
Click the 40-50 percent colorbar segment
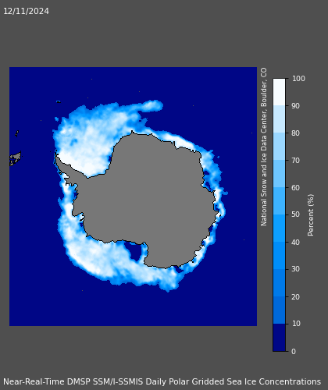click(x=279, y=229)
